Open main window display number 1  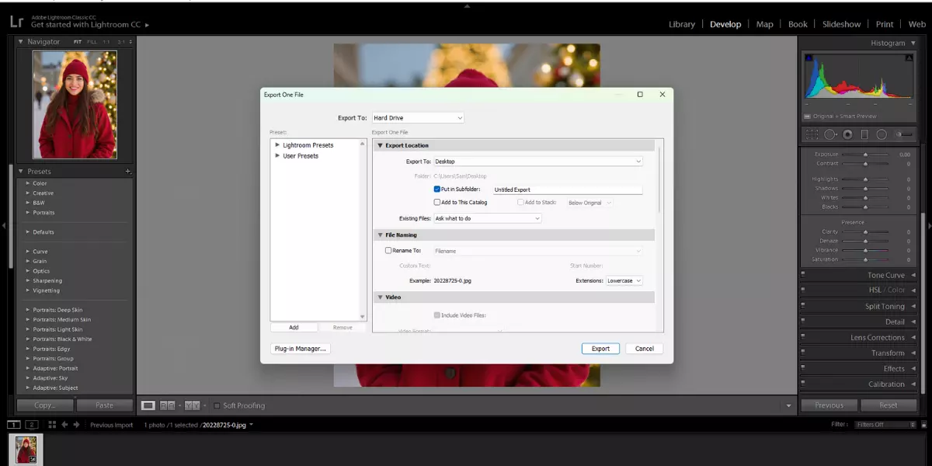(x=14, y=425)
